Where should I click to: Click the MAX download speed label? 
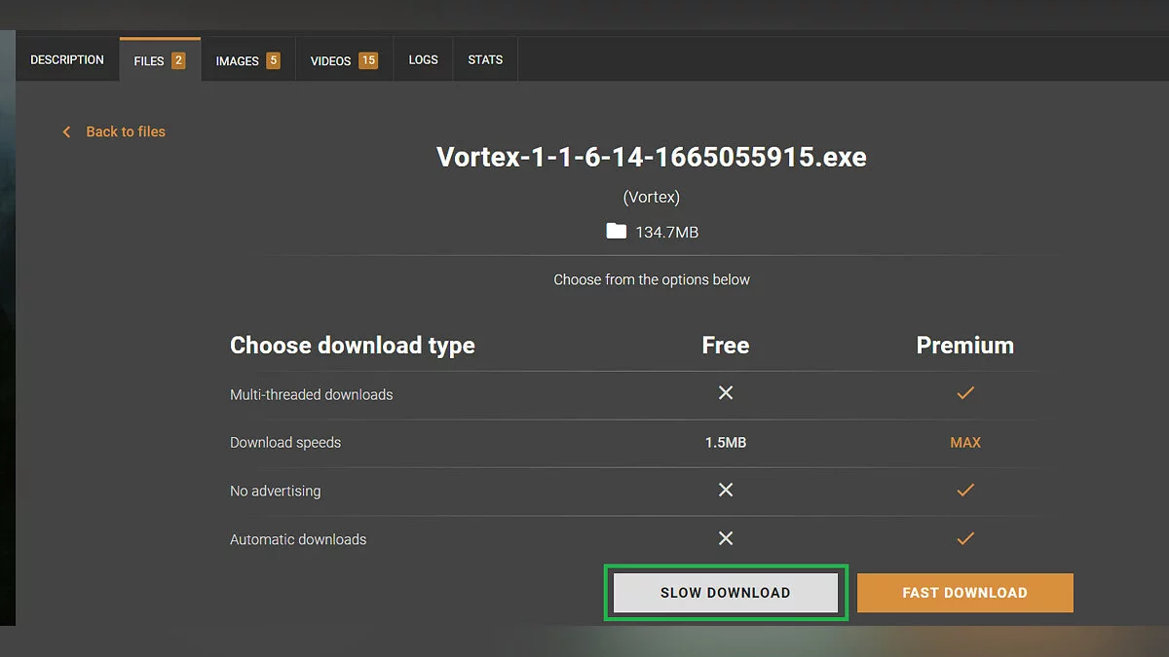coord(964,442)
